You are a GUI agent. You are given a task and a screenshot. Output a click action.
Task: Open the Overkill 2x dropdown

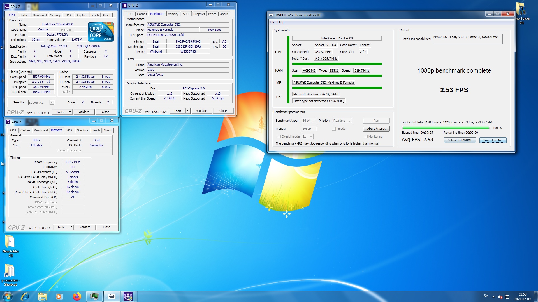[x=307, y=137]
